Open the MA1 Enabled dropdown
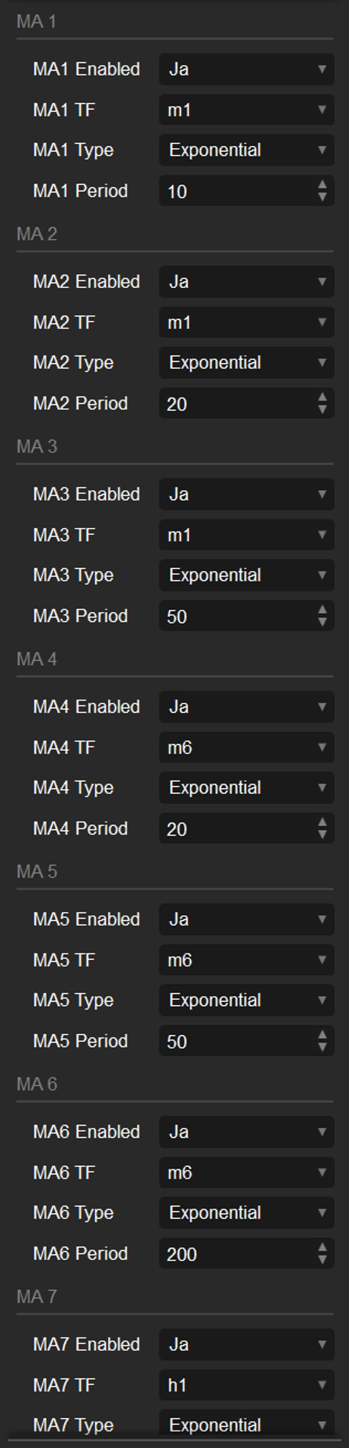This screenshot has width=349, height=1448. (245, 70)
